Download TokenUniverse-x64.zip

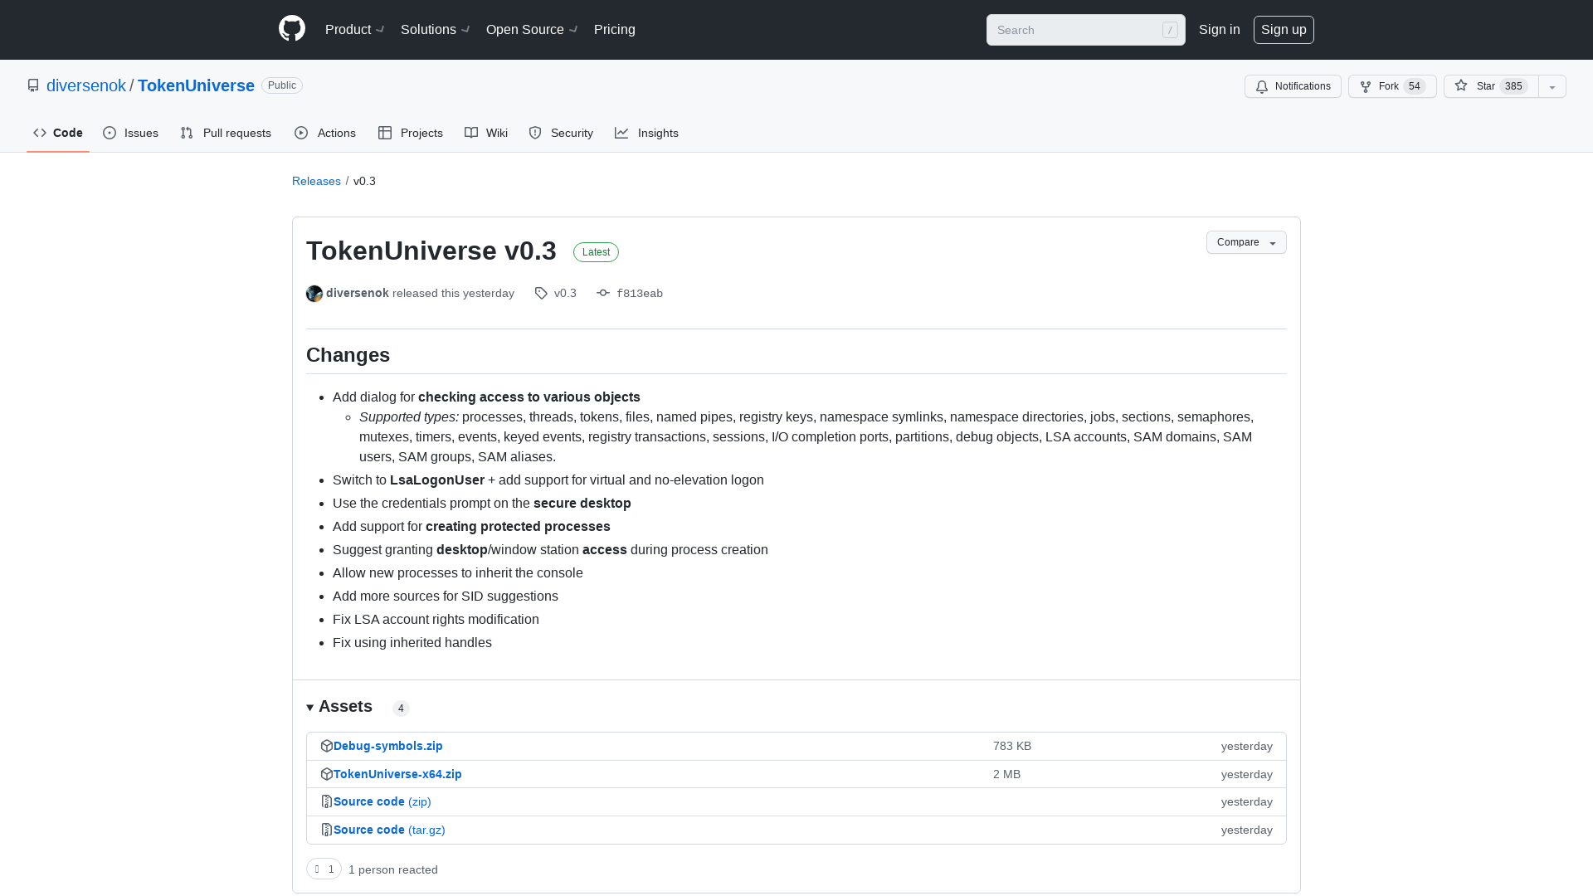coord(397,774)
